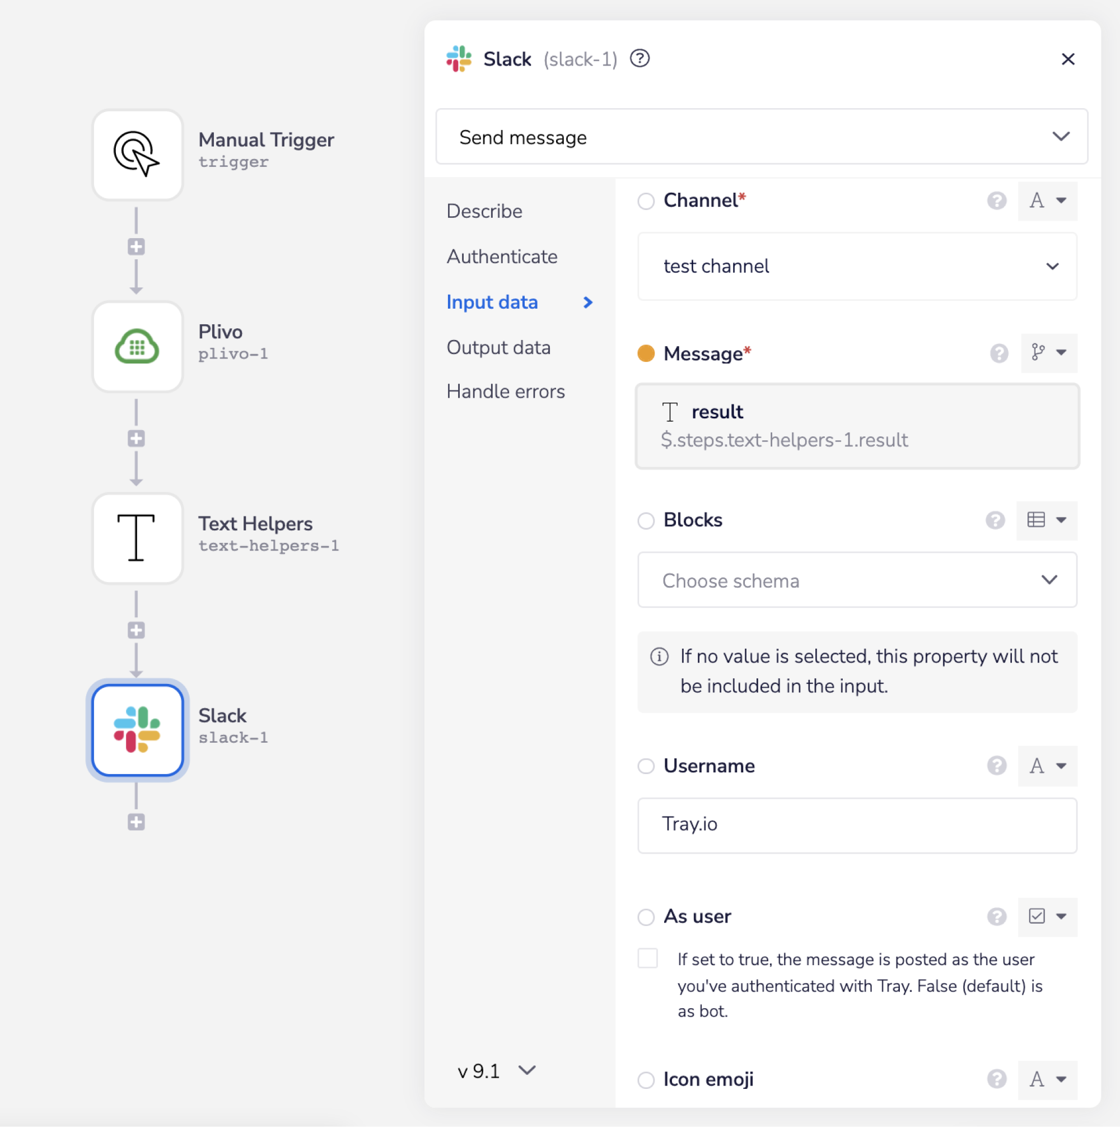Click the Username text field containing Tray.io

tap(857, 825)
